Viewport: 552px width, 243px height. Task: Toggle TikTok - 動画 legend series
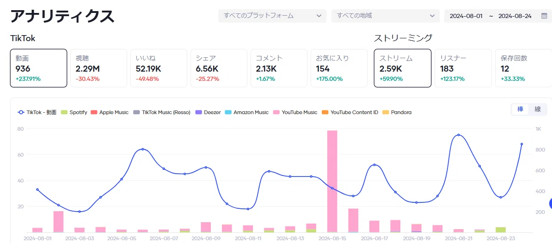tap(37, 113)
